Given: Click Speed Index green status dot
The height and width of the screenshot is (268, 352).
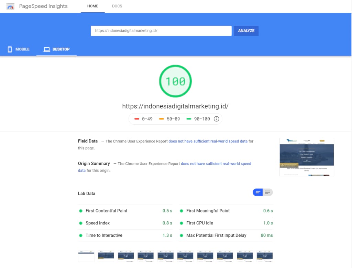Looking at the screenshot, I should point(81,223).
